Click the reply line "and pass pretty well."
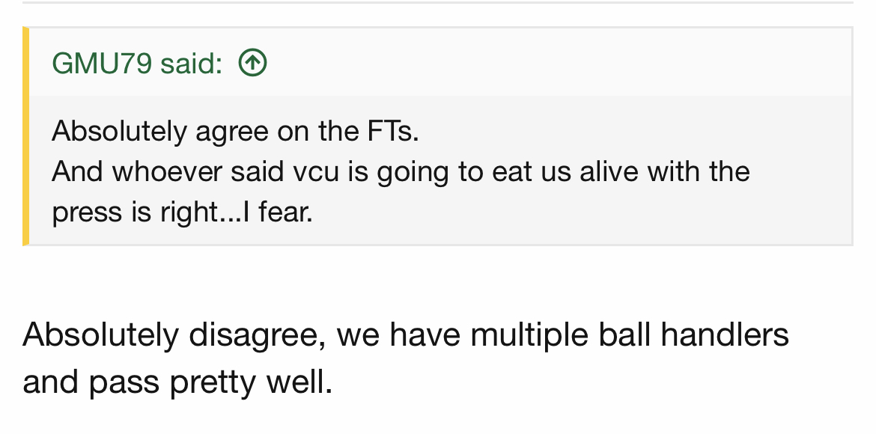876x434 pixels. [177, 383]
